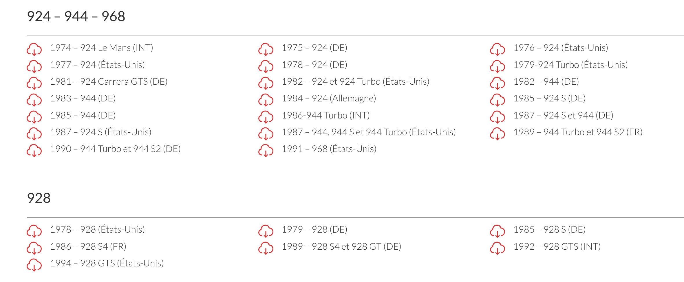684x282 pixels.
Task: Select 1987 – 944, 944 S et 944 Turbo
Action: [x=369, y=132]
